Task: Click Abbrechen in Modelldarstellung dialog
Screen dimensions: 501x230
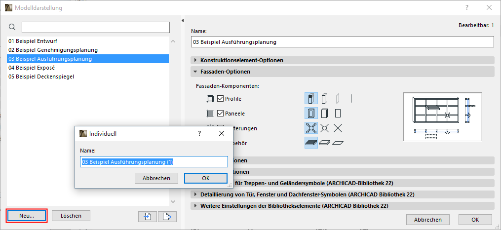Action: pyautogui.click(x=428, y=220)
